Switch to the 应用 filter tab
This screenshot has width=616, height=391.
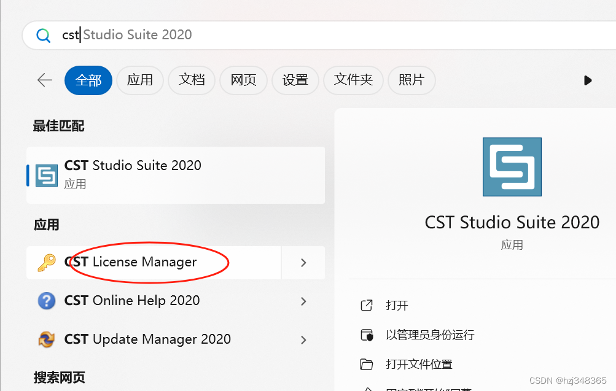coord(139,80)
